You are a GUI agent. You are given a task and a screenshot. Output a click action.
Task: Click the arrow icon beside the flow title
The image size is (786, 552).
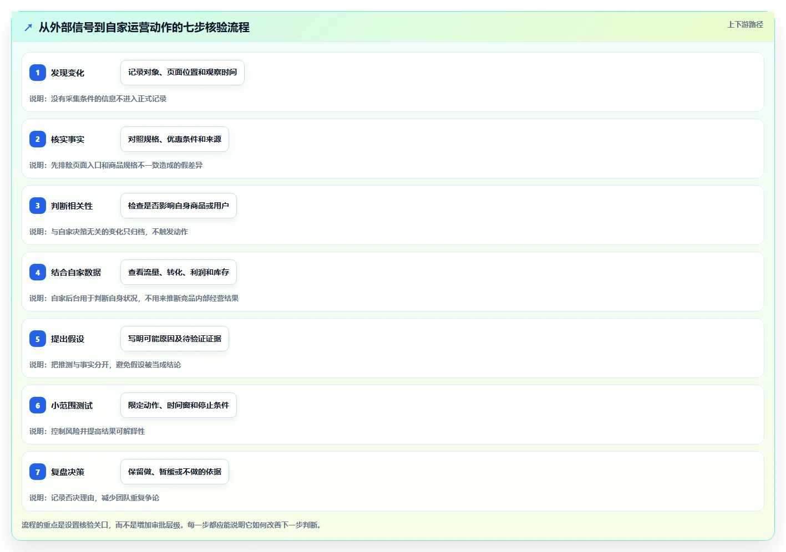pos(28,27)
